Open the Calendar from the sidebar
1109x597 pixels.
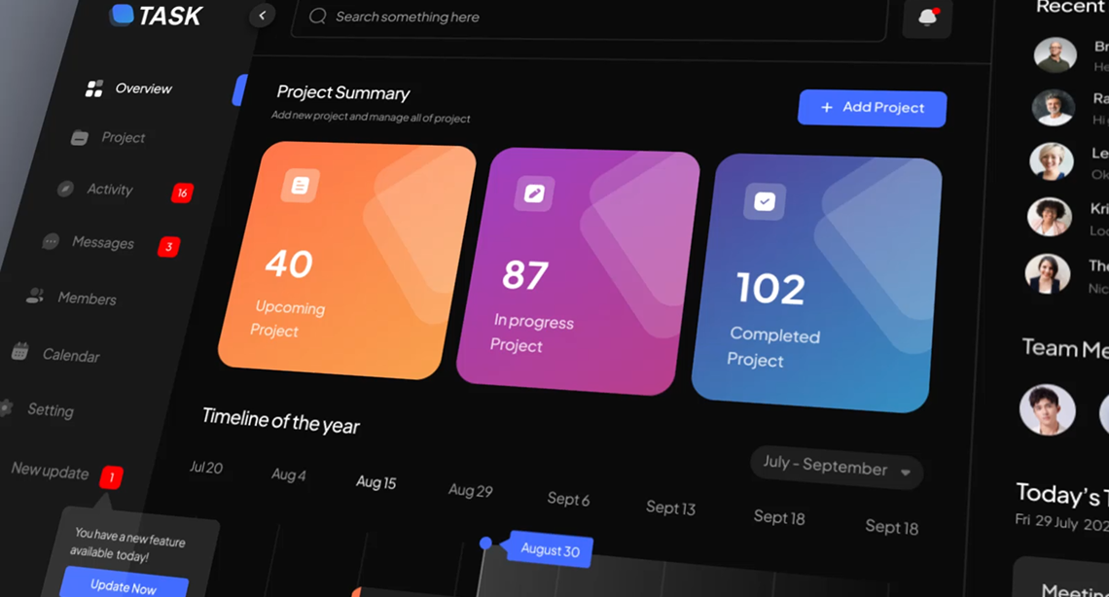71,356
